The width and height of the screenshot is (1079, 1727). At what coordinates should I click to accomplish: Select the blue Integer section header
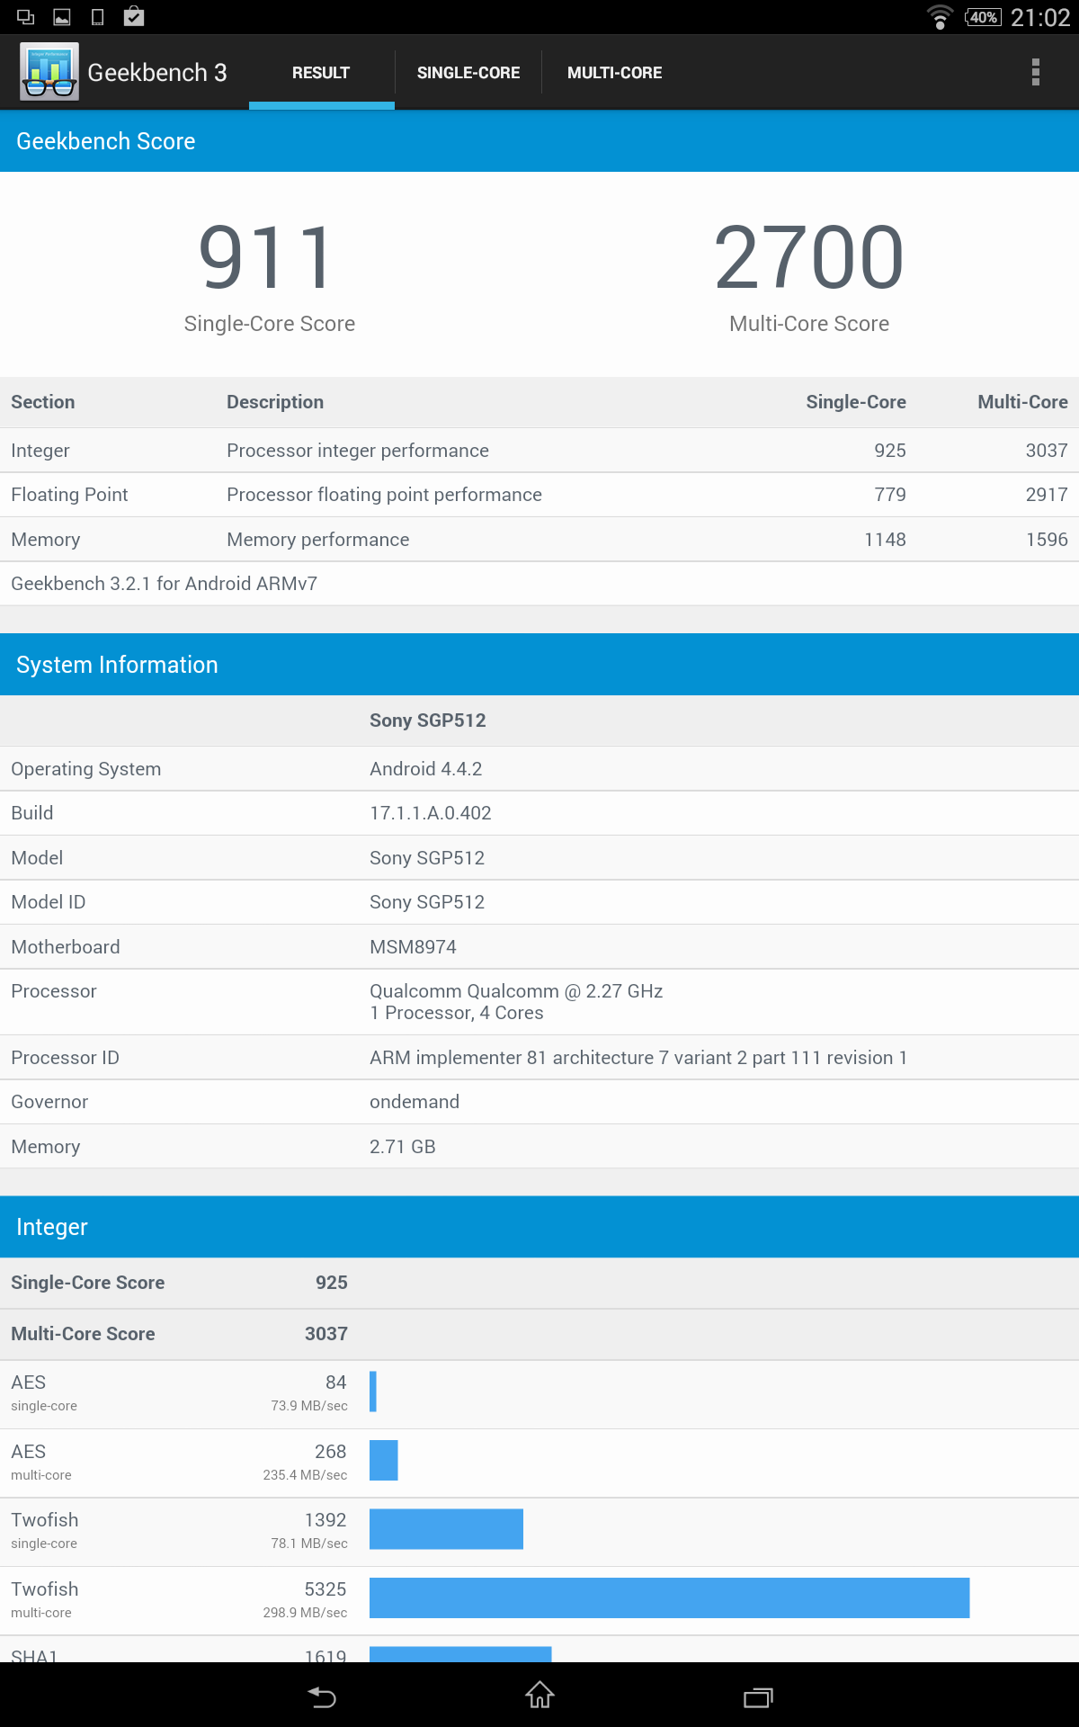click(x=539, y=1227)
